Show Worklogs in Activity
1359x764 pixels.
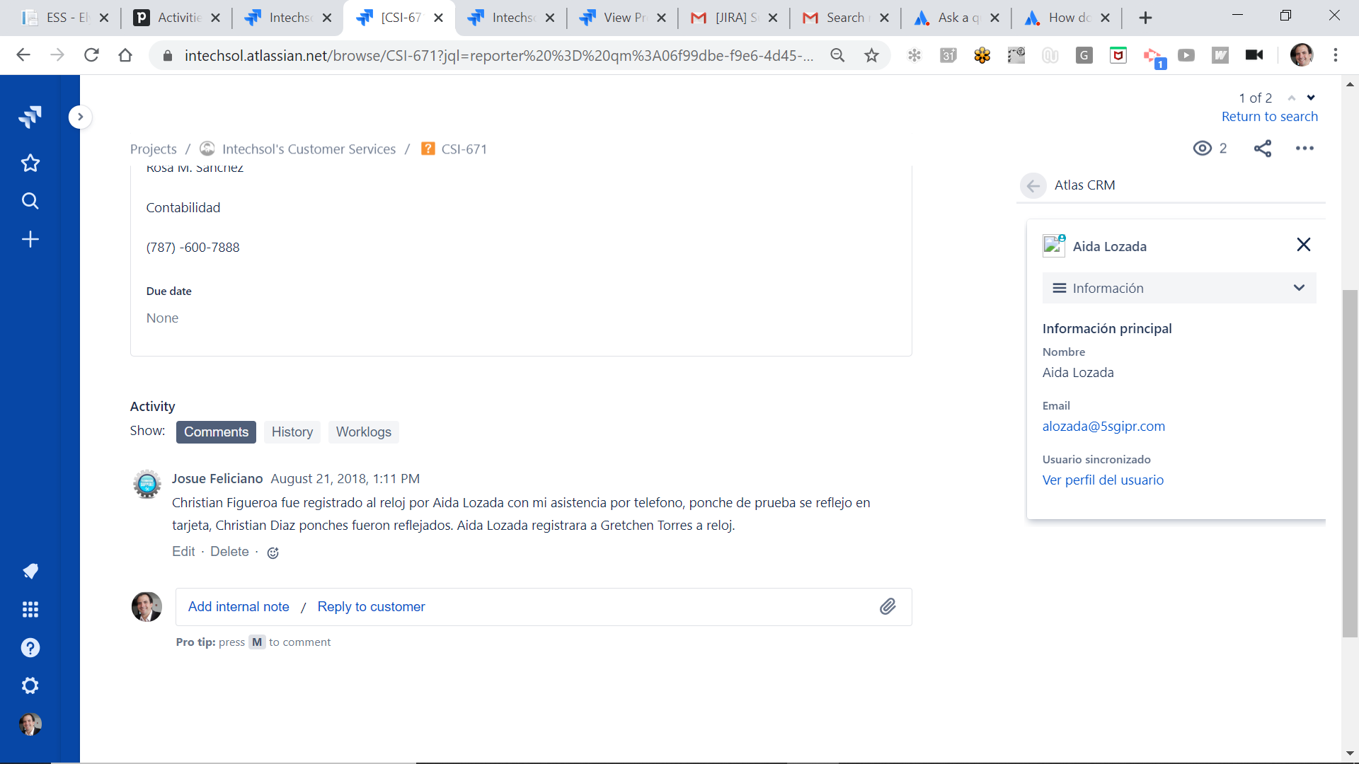(x=363, y=432)
